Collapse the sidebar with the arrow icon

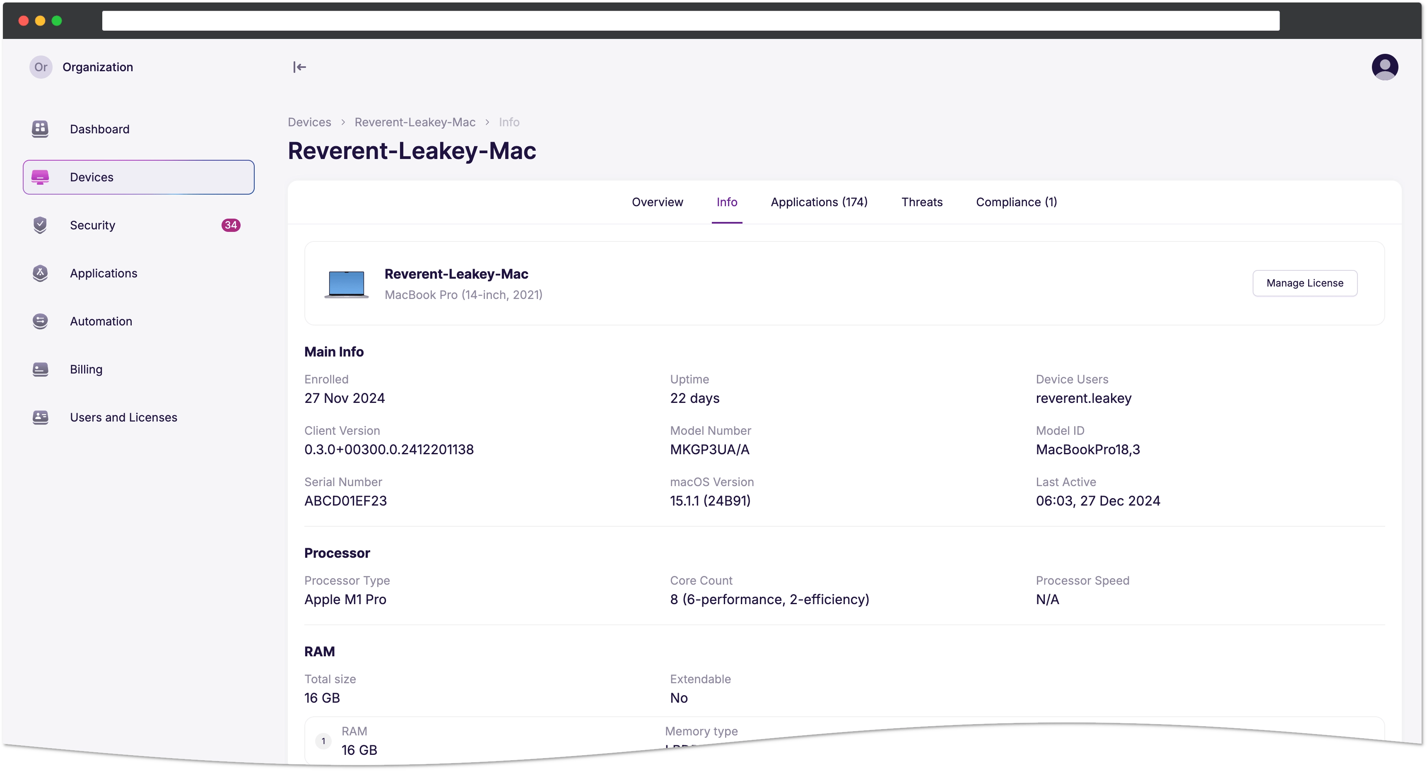[300, 67]
